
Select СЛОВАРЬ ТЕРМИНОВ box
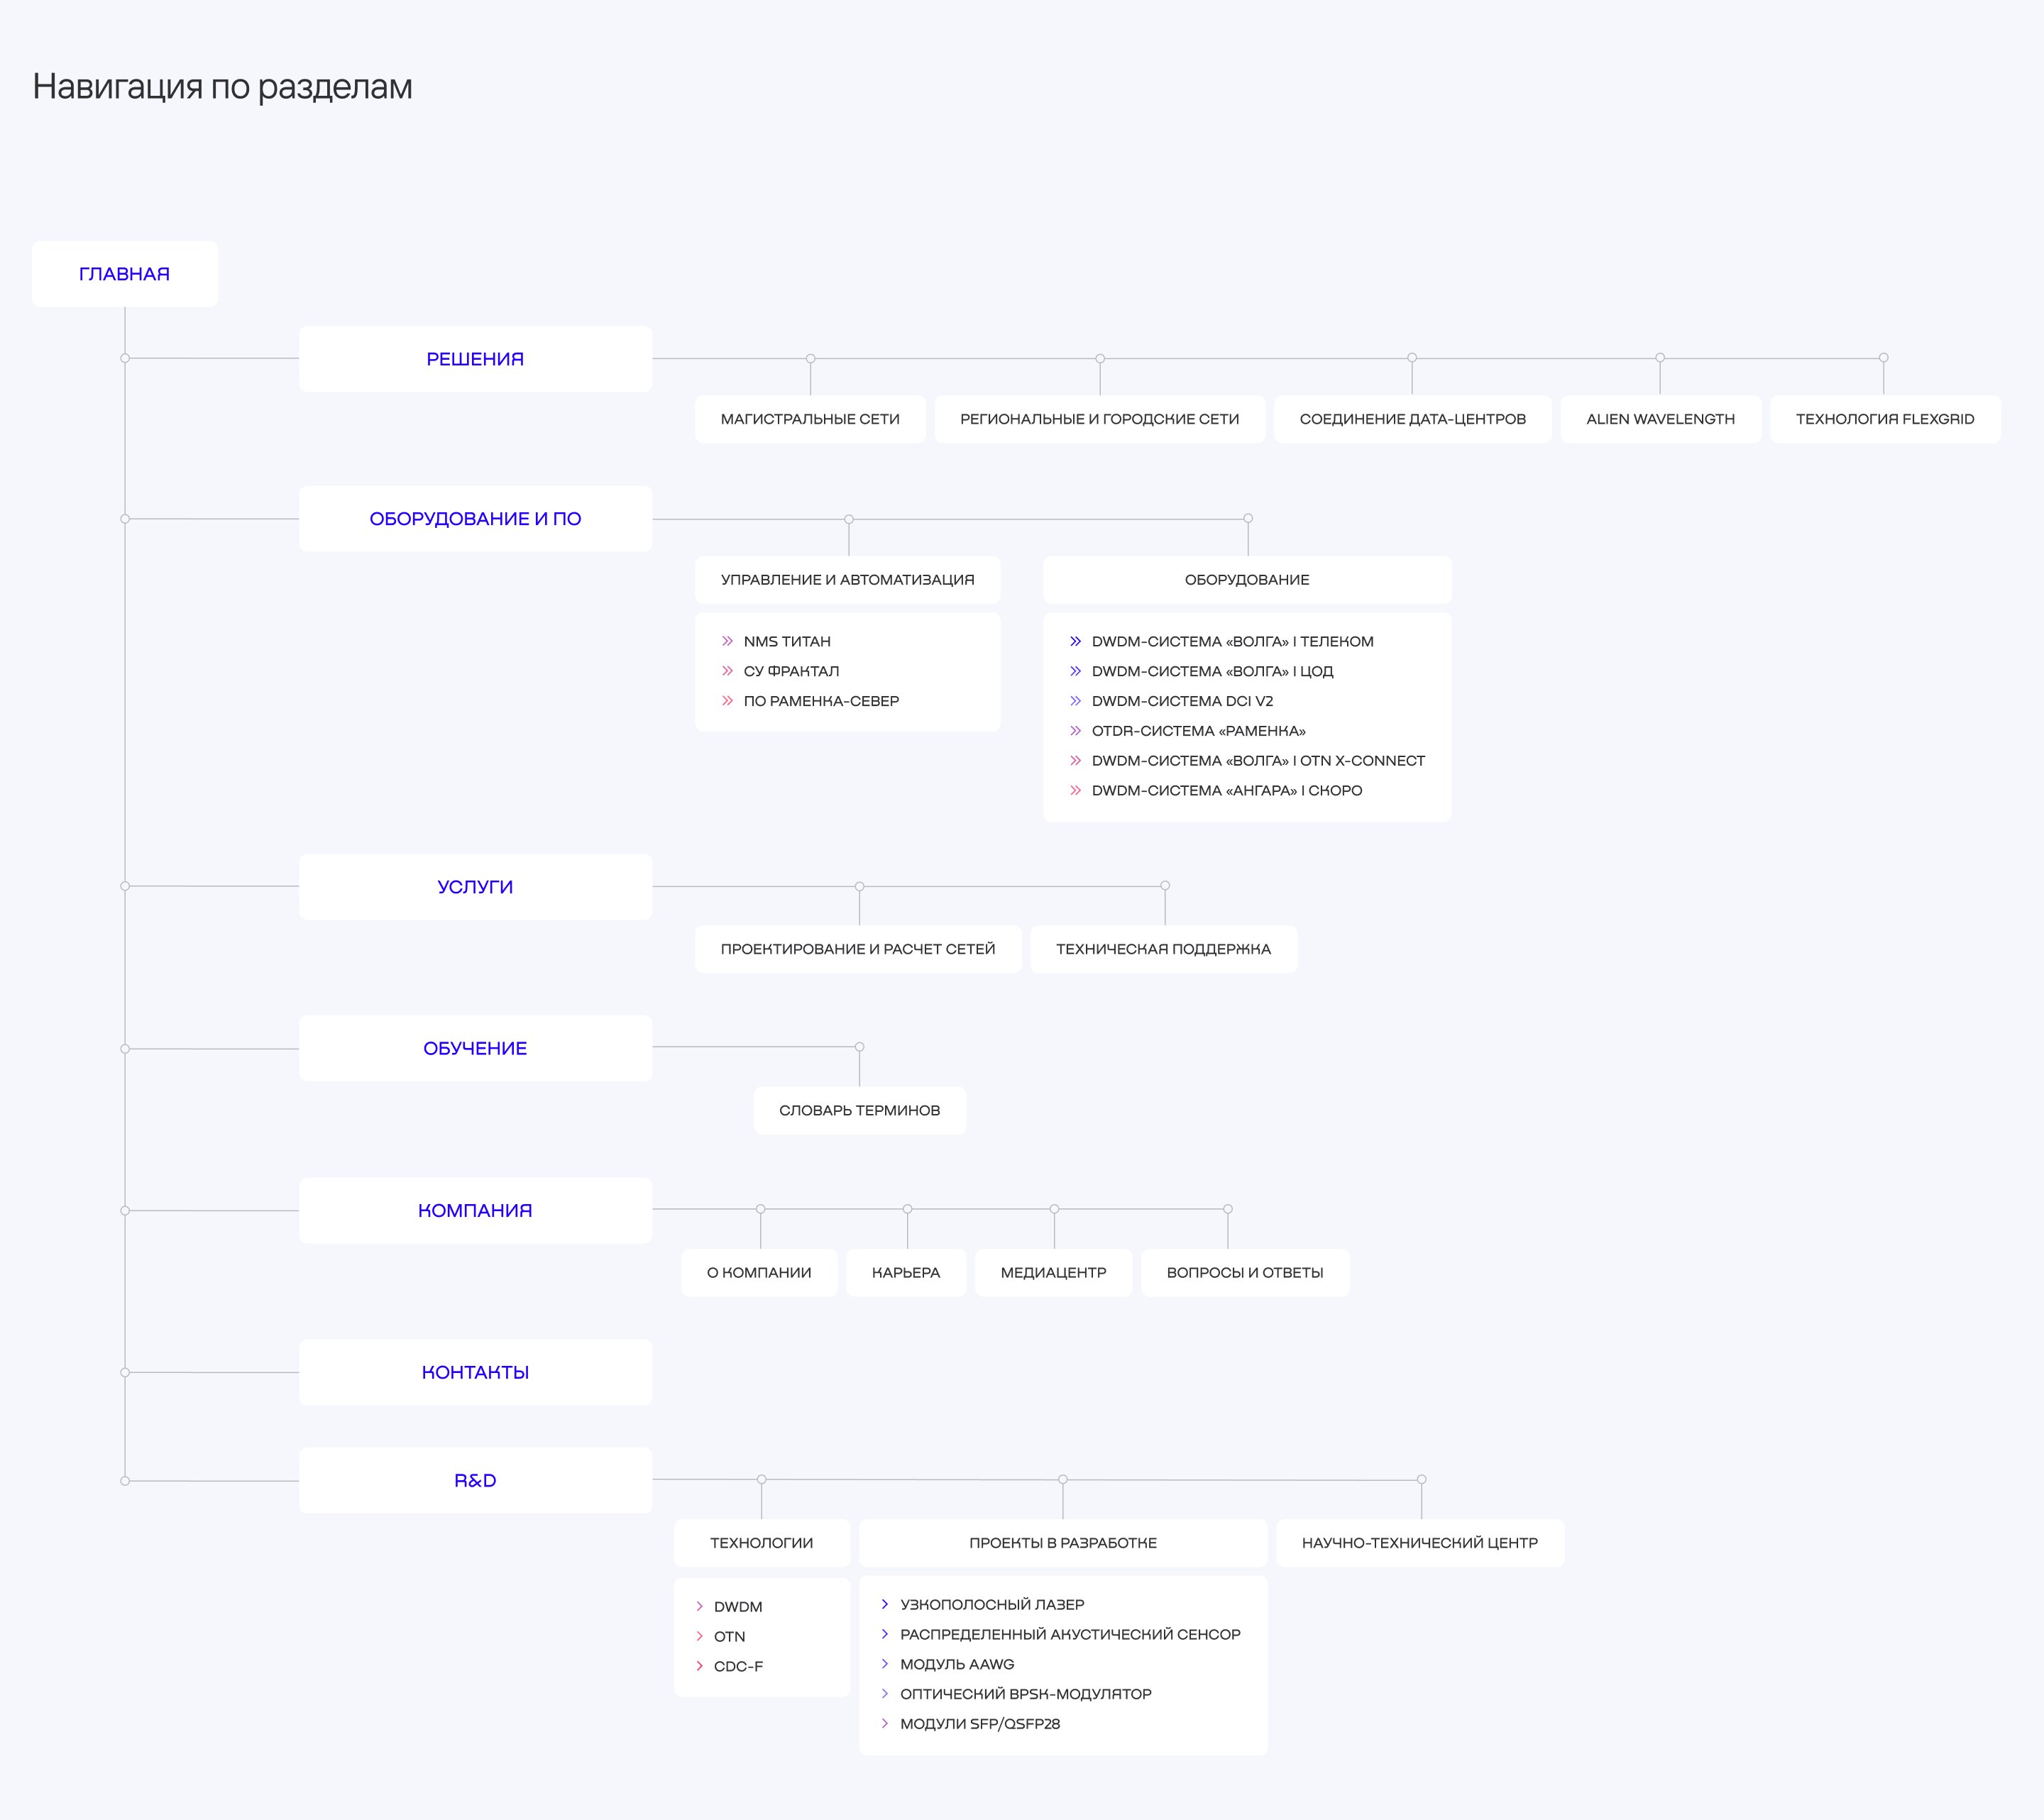point(859,1110)
